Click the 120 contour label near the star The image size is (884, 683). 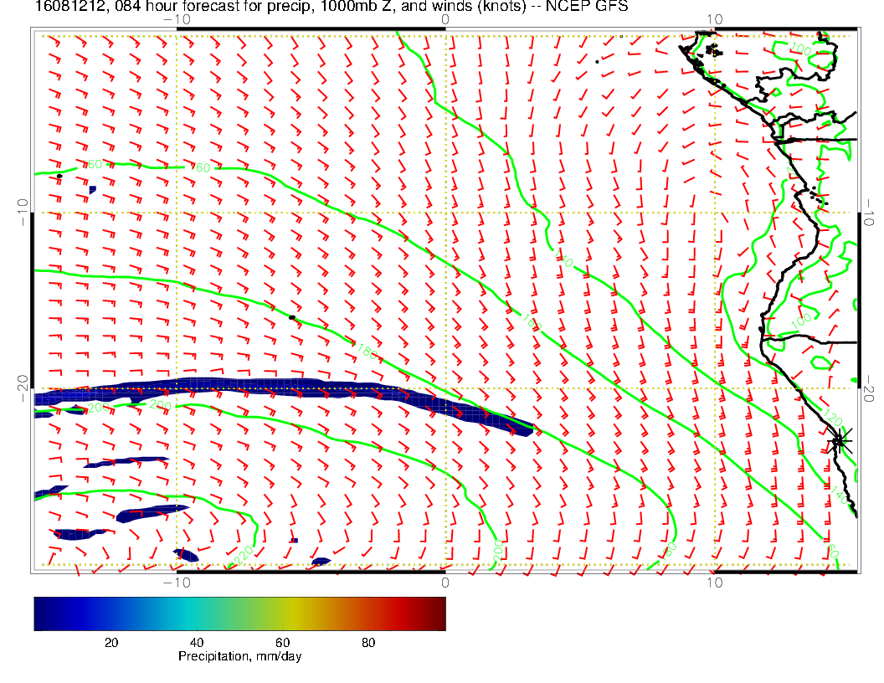pyautogui.click(x=832, y=417)
